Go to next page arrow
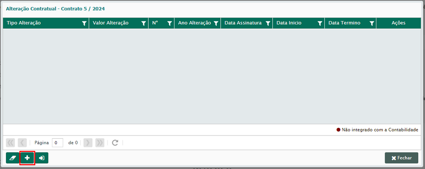 88,142
